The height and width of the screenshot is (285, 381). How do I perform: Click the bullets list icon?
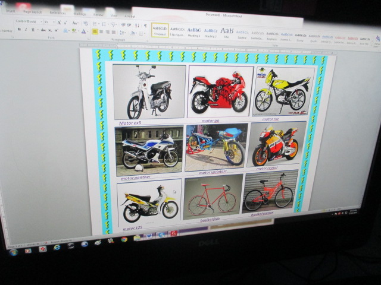[95, 24]
